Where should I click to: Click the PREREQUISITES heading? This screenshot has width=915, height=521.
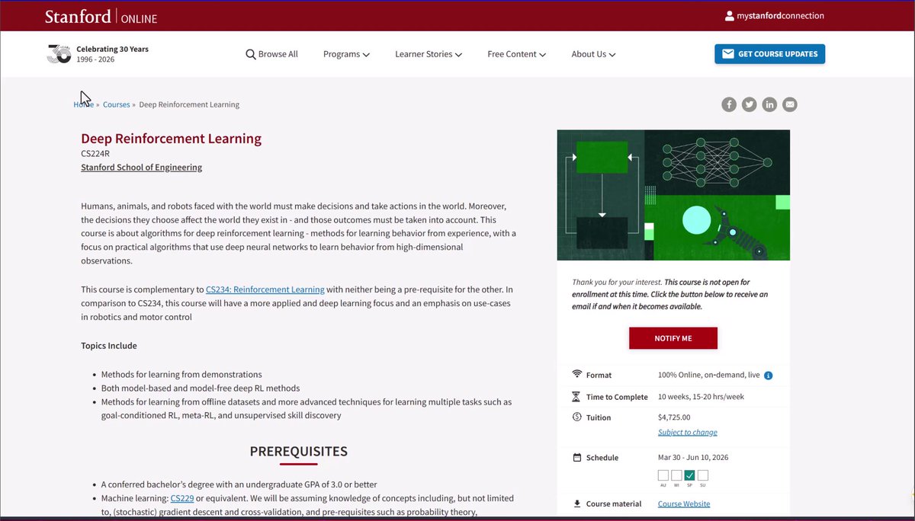(x=298, y=452)
